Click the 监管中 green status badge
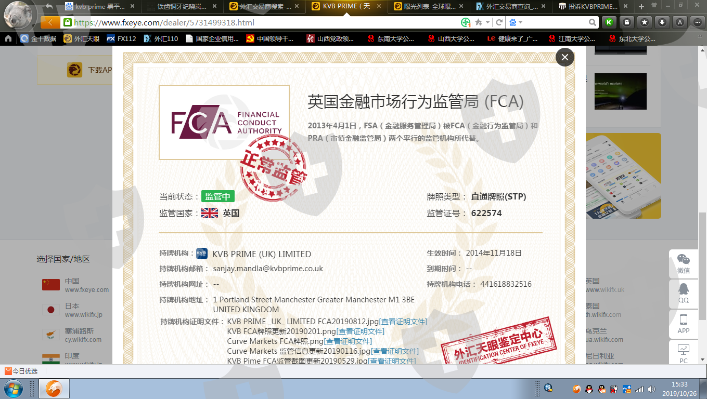707x399 pixels. point(218,196)
